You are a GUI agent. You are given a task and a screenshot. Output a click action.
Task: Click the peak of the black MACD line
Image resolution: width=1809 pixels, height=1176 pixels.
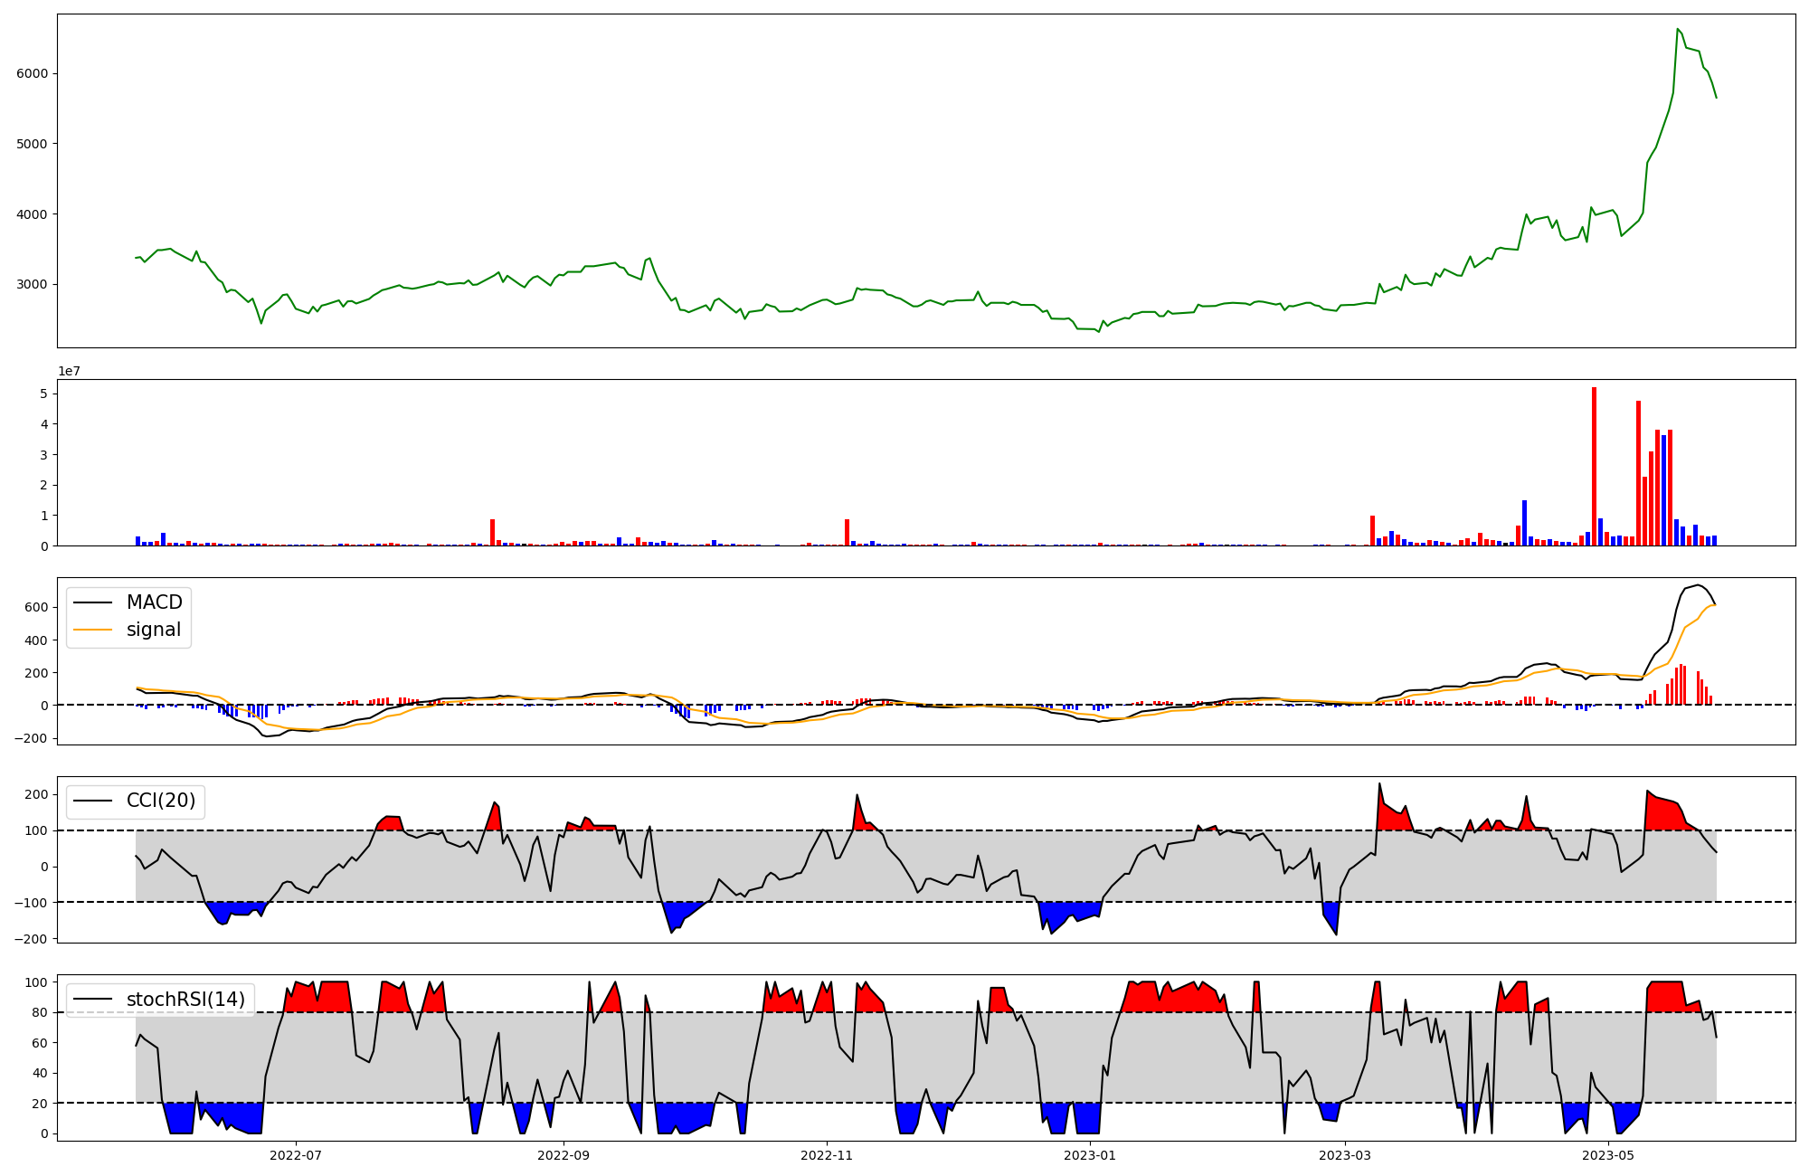(1698, 584)
